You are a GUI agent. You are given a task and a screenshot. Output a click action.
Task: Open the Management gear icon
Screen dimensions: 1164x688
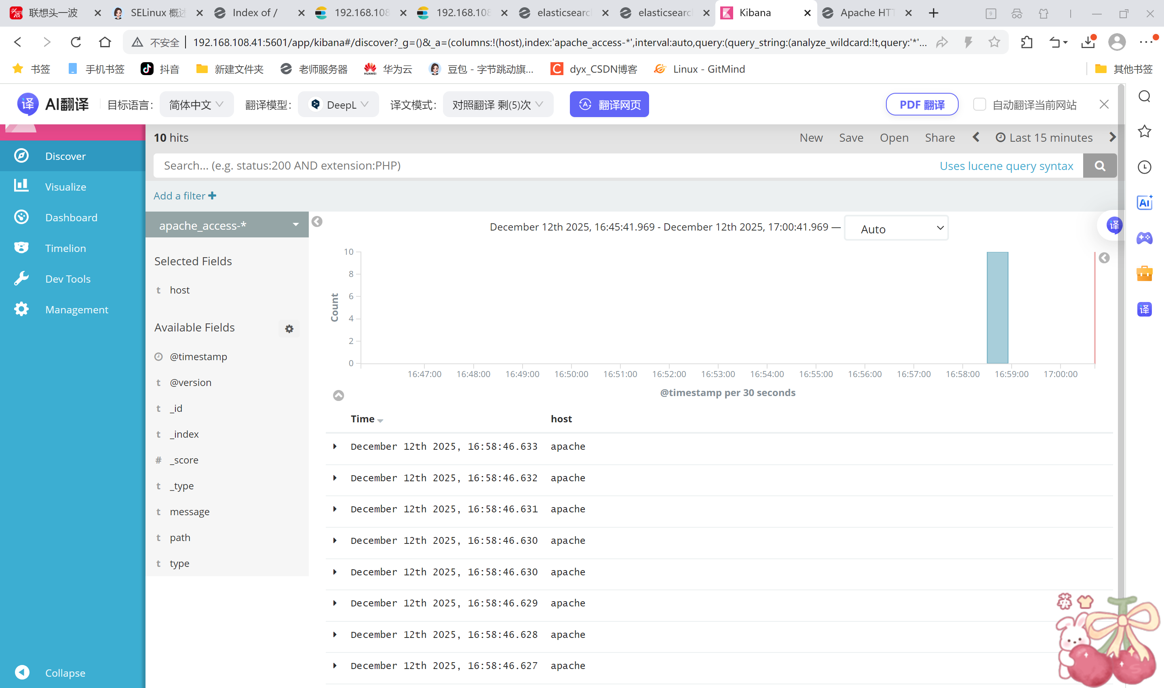(21, 309)
